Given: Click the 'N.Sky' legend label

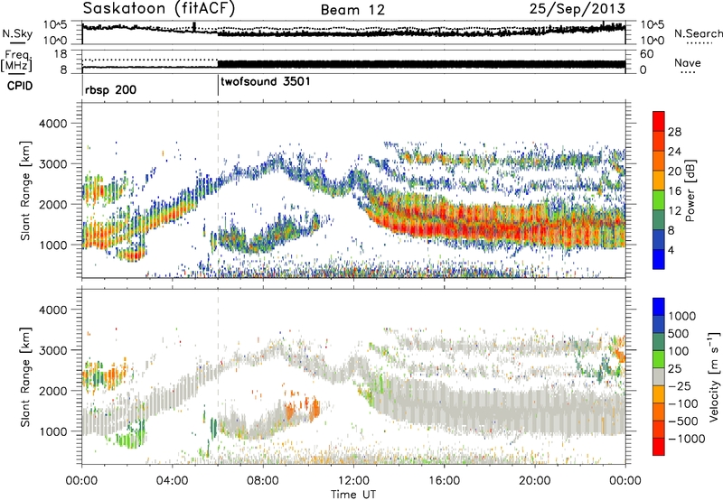Looking at the screenshot, I should click(17, 33).
